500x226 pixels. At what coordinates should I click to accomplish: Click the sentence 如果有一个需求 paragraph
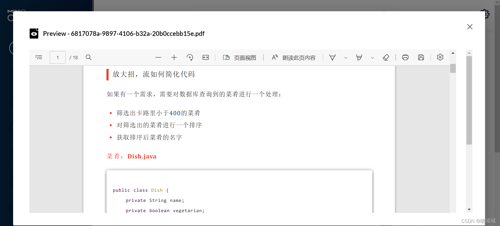click(x=194, y=94)
